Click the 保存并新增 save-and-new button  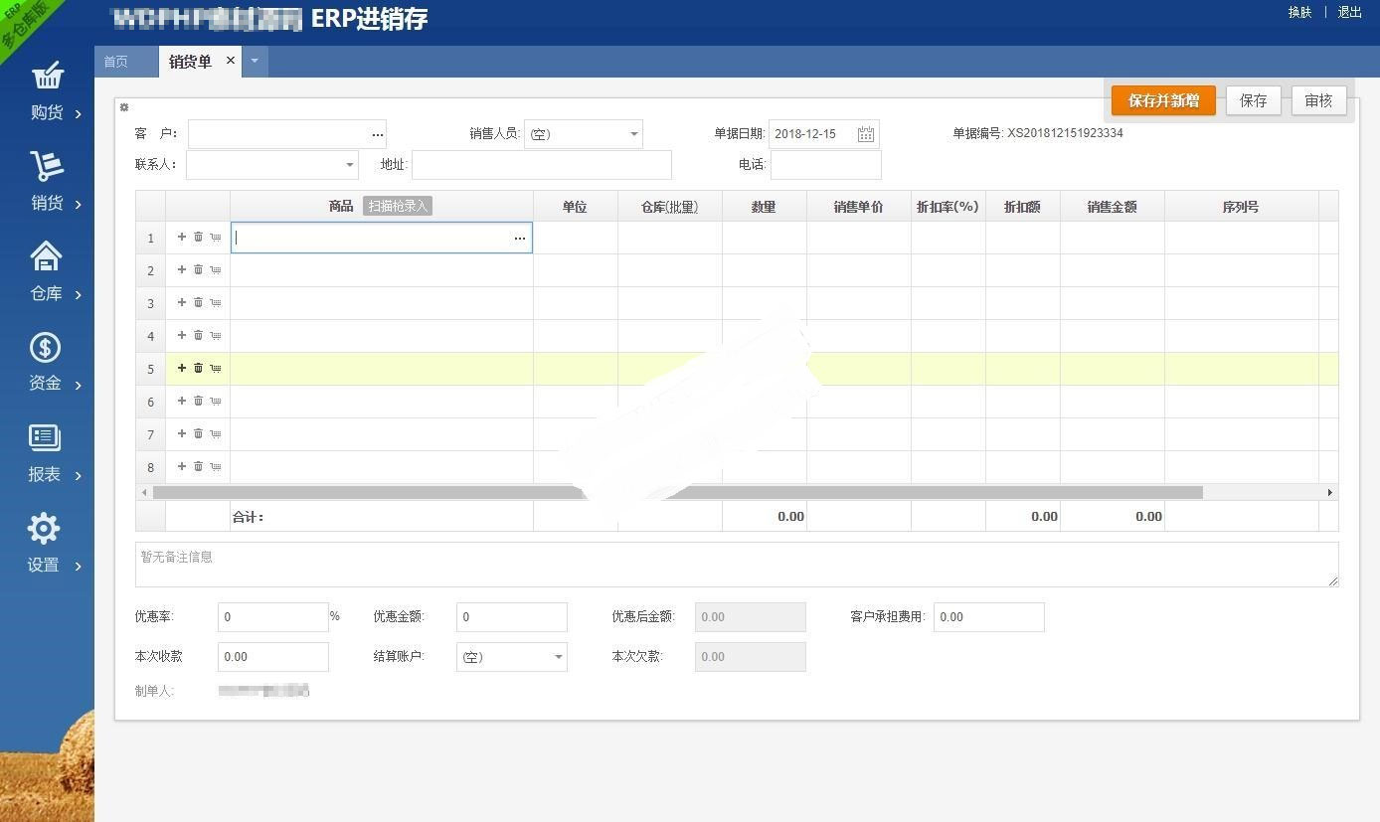tap(1163, 100)
